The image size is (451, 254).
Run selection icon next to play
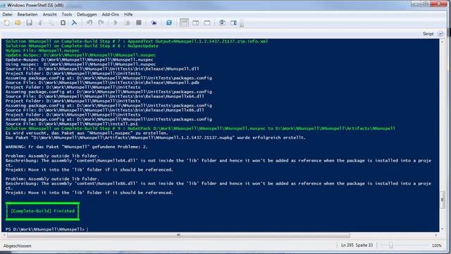pyautogui.click(x=127, y=23)
